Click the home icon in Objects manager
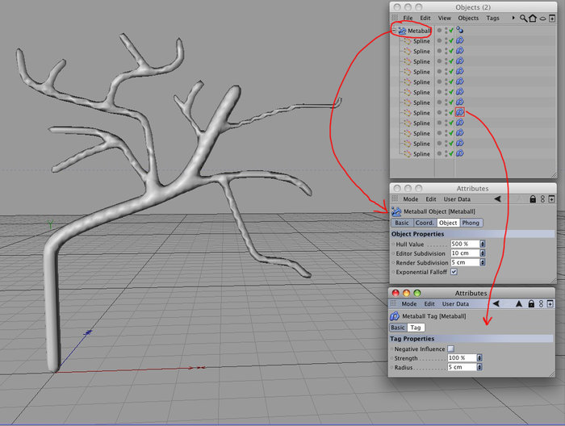The image size is (565, 426). (533, 18)
